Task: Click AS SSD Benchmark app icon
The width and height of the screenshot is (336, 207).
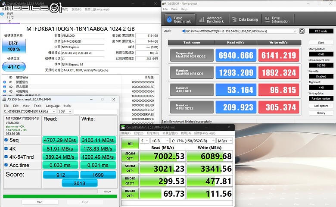Action: coord(4,99)
